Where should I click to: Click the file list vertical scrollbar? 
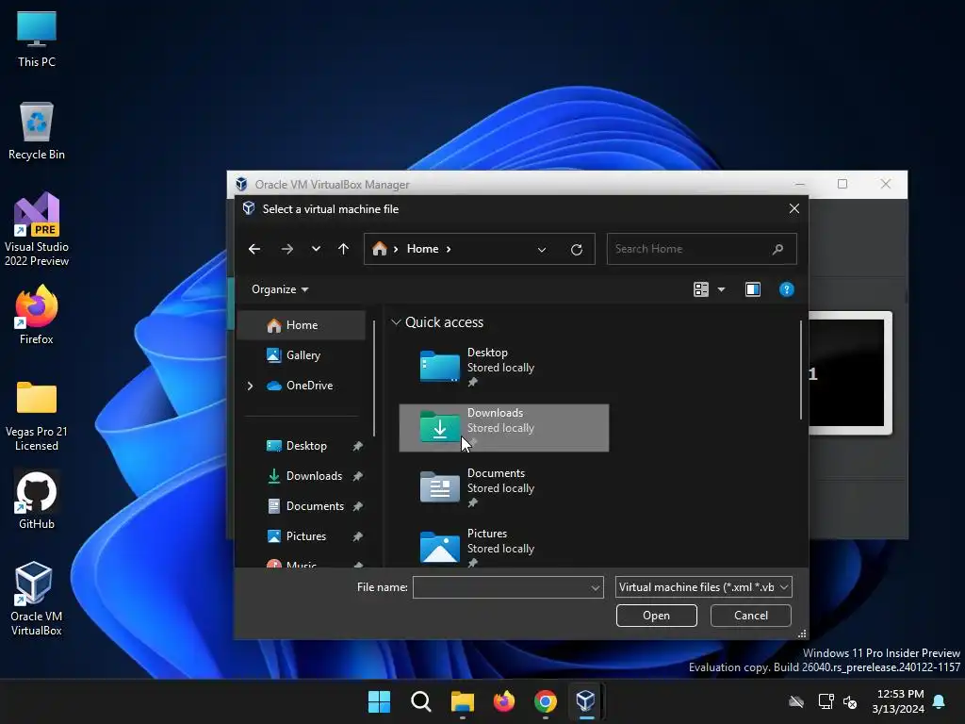coord(801,370)
